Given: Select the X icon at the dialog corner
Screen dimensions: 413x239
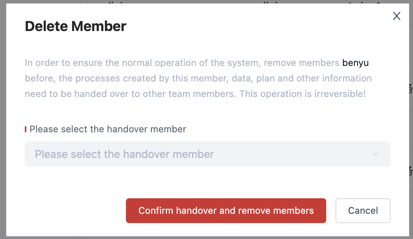Looking at the screenshot, I should [396, 16].
